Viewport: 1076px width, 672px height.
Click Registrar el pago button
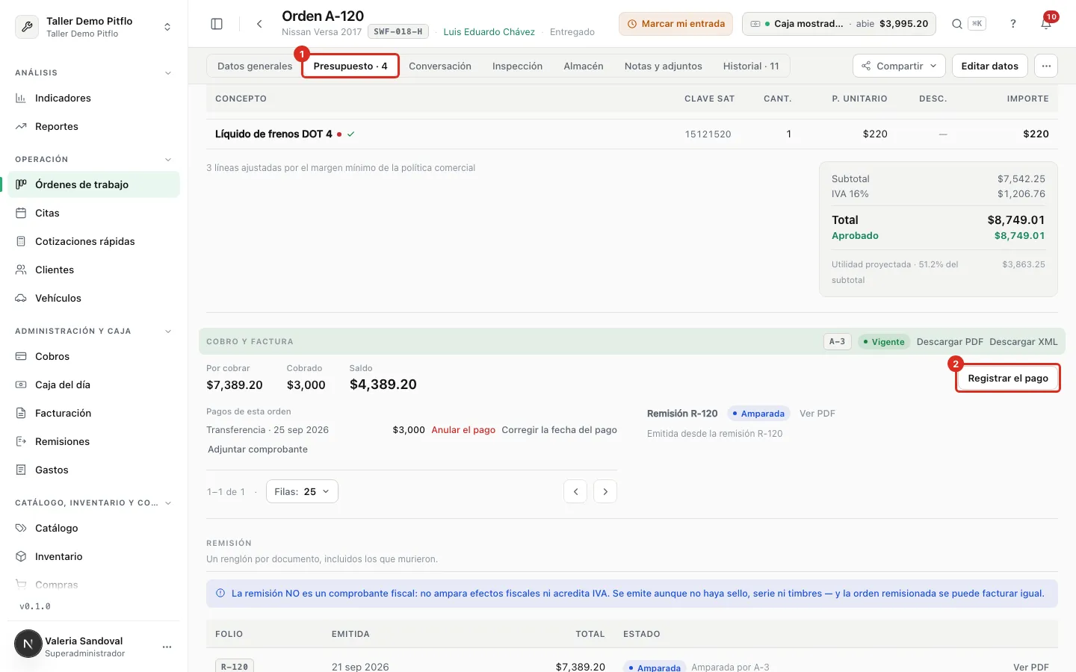point(1008,378)
